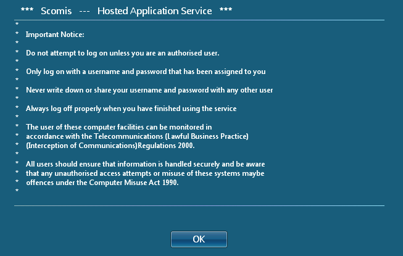Click the horizontal line below the header

pos(199,20)
